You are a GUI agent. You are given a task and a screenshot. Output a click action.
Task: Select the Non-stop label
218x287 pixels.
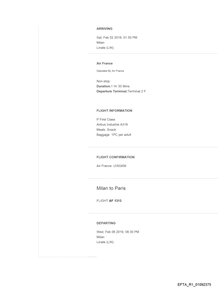point(103,81)
